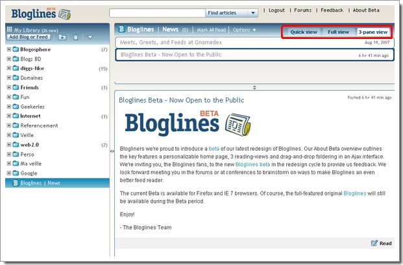Click the Add Blog or Feed button
403x265 pixels.
pyautogui.click(x=29, y=37)
